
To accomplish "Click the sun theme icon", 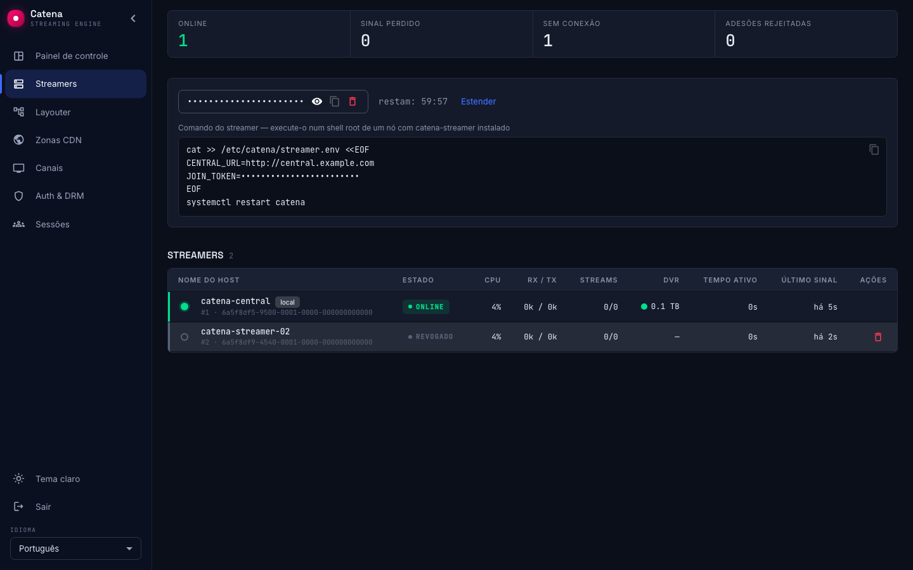I will (19, 479).
